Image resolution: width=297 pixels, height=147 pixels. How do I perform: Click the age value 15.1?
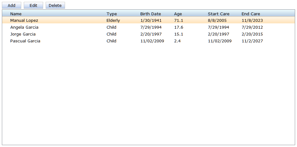(179, 34)
